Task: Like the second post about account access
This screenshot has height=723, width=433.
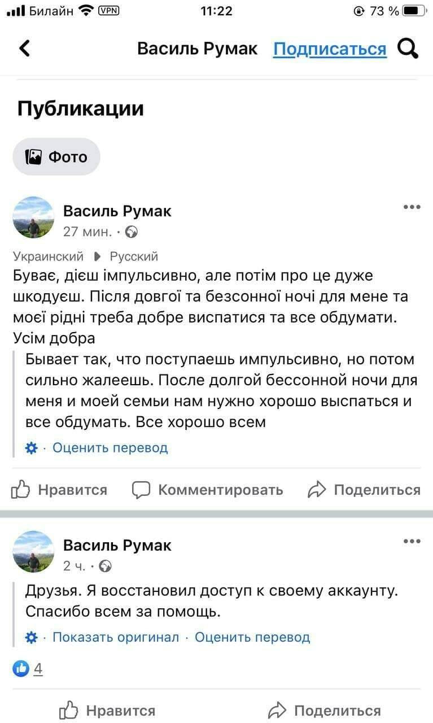Action: click(107, 710)
